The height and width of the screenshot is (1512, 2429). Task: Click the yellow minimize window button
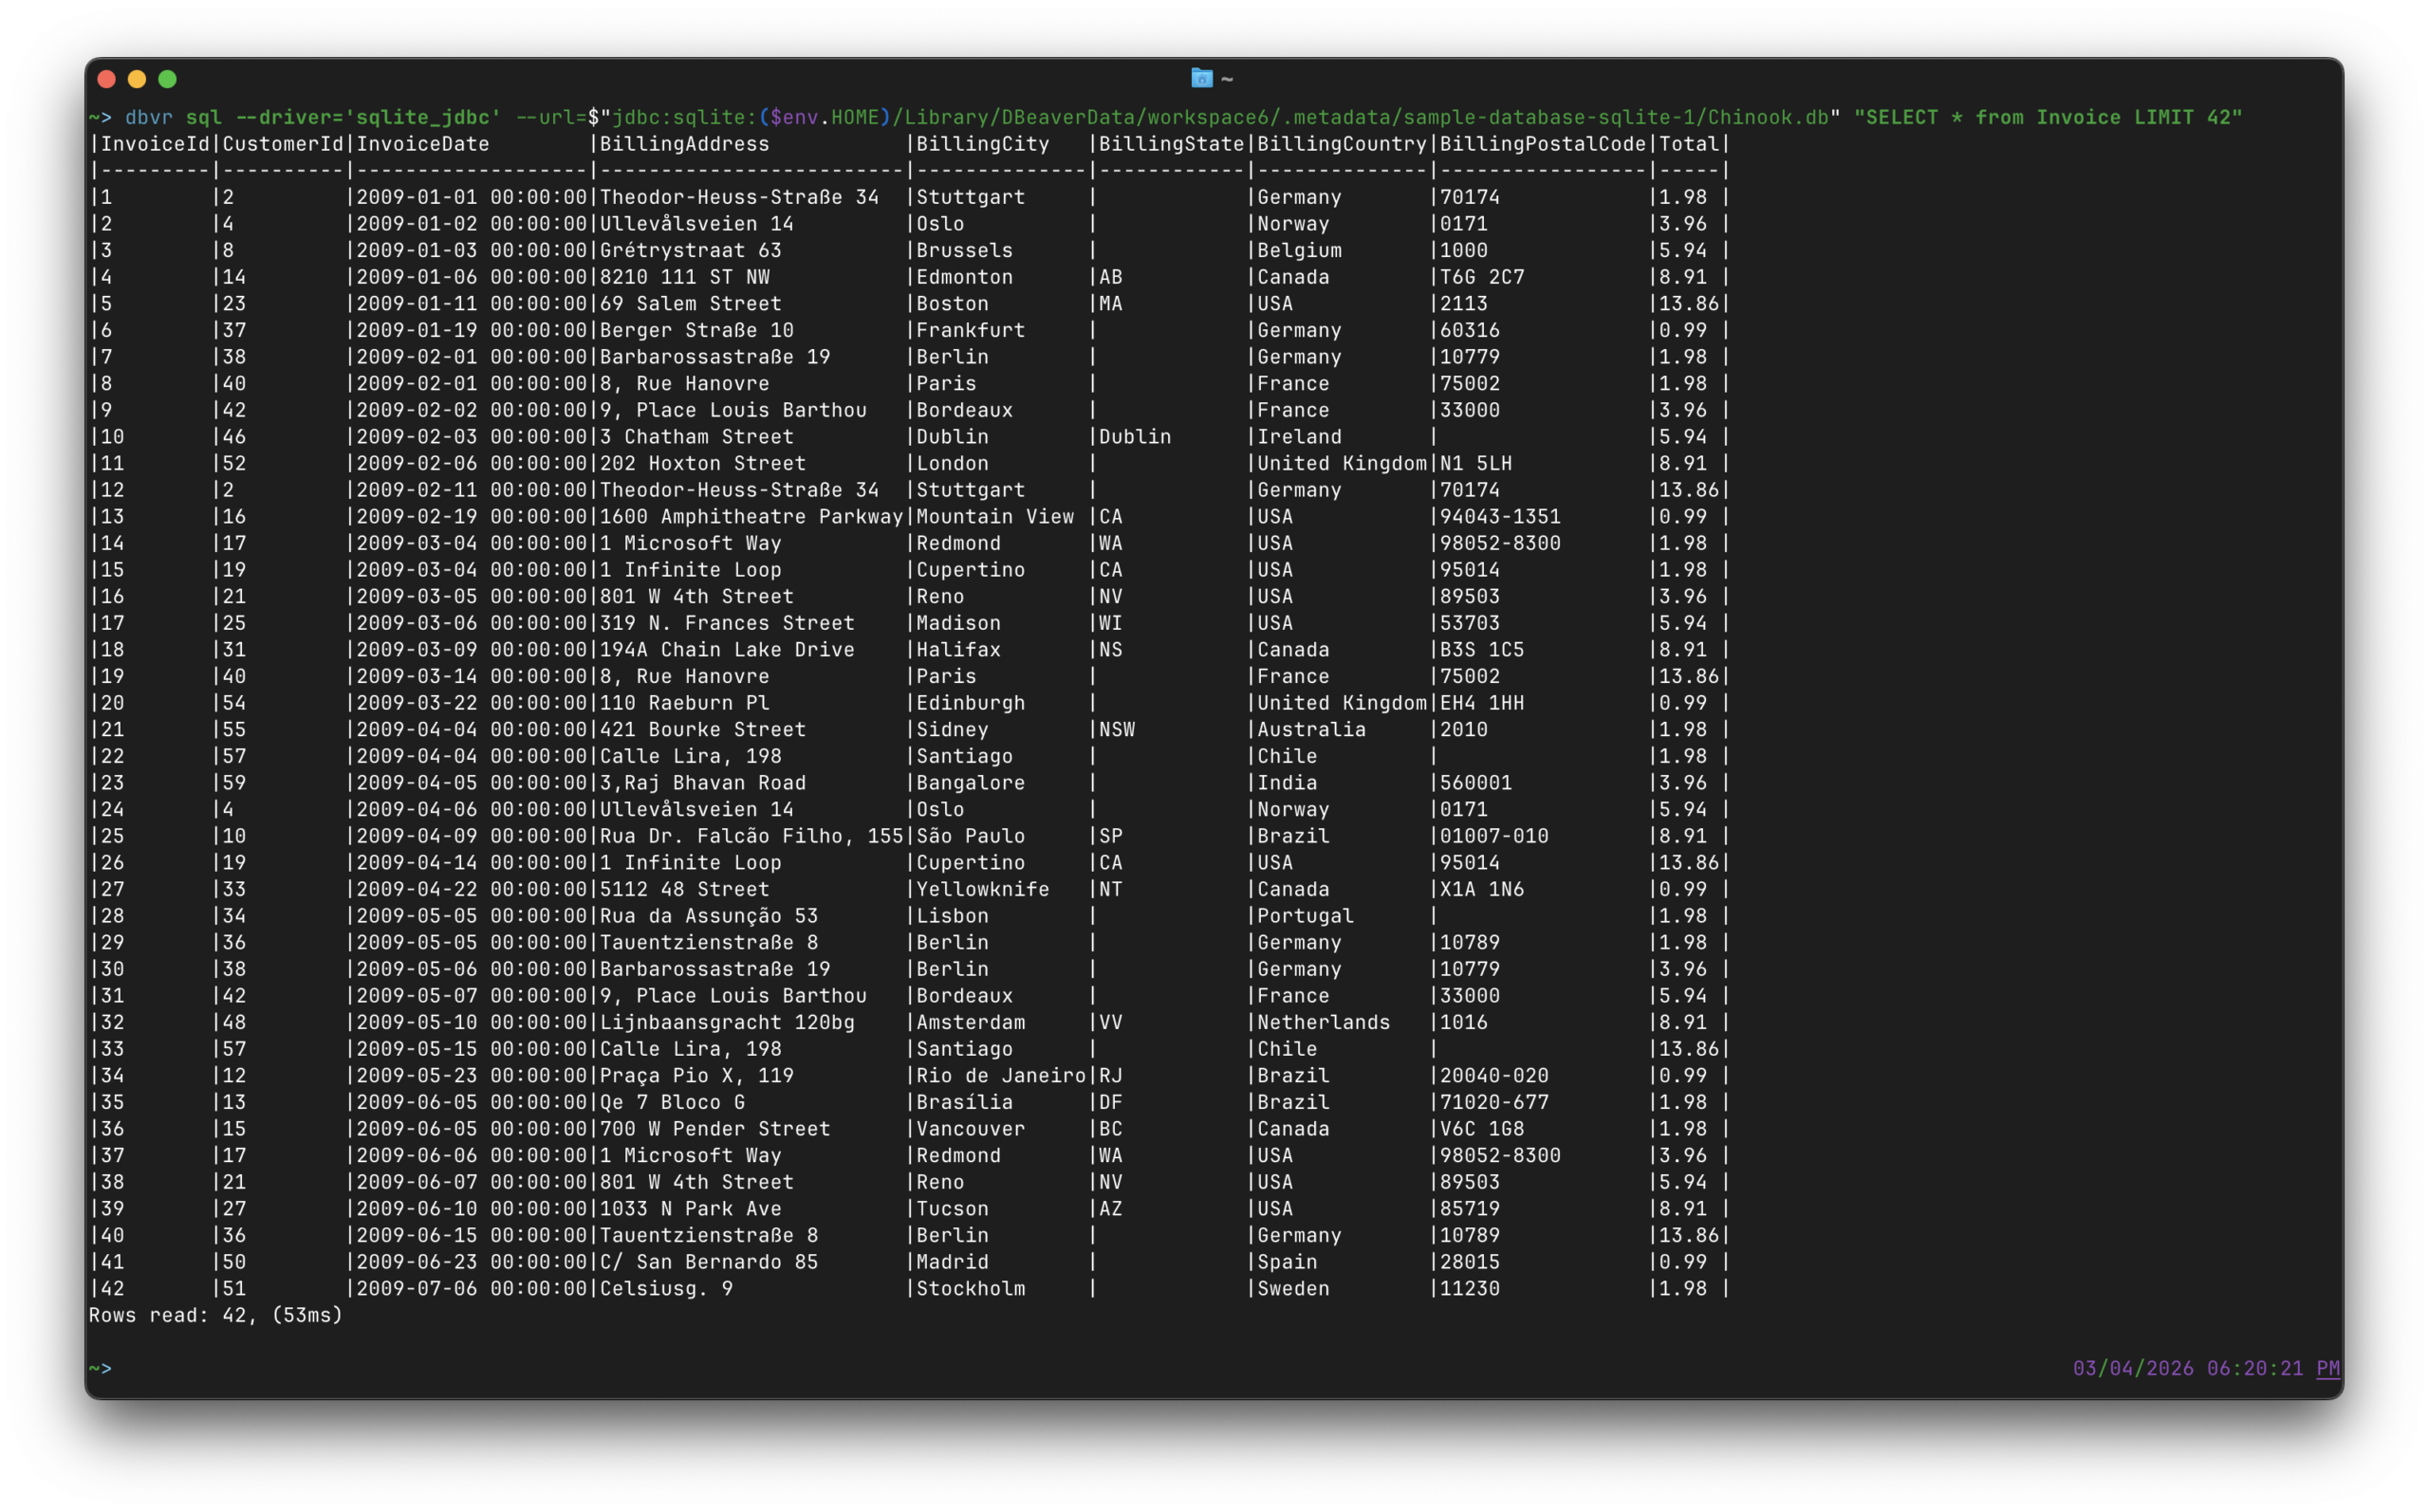coord(137,79)
